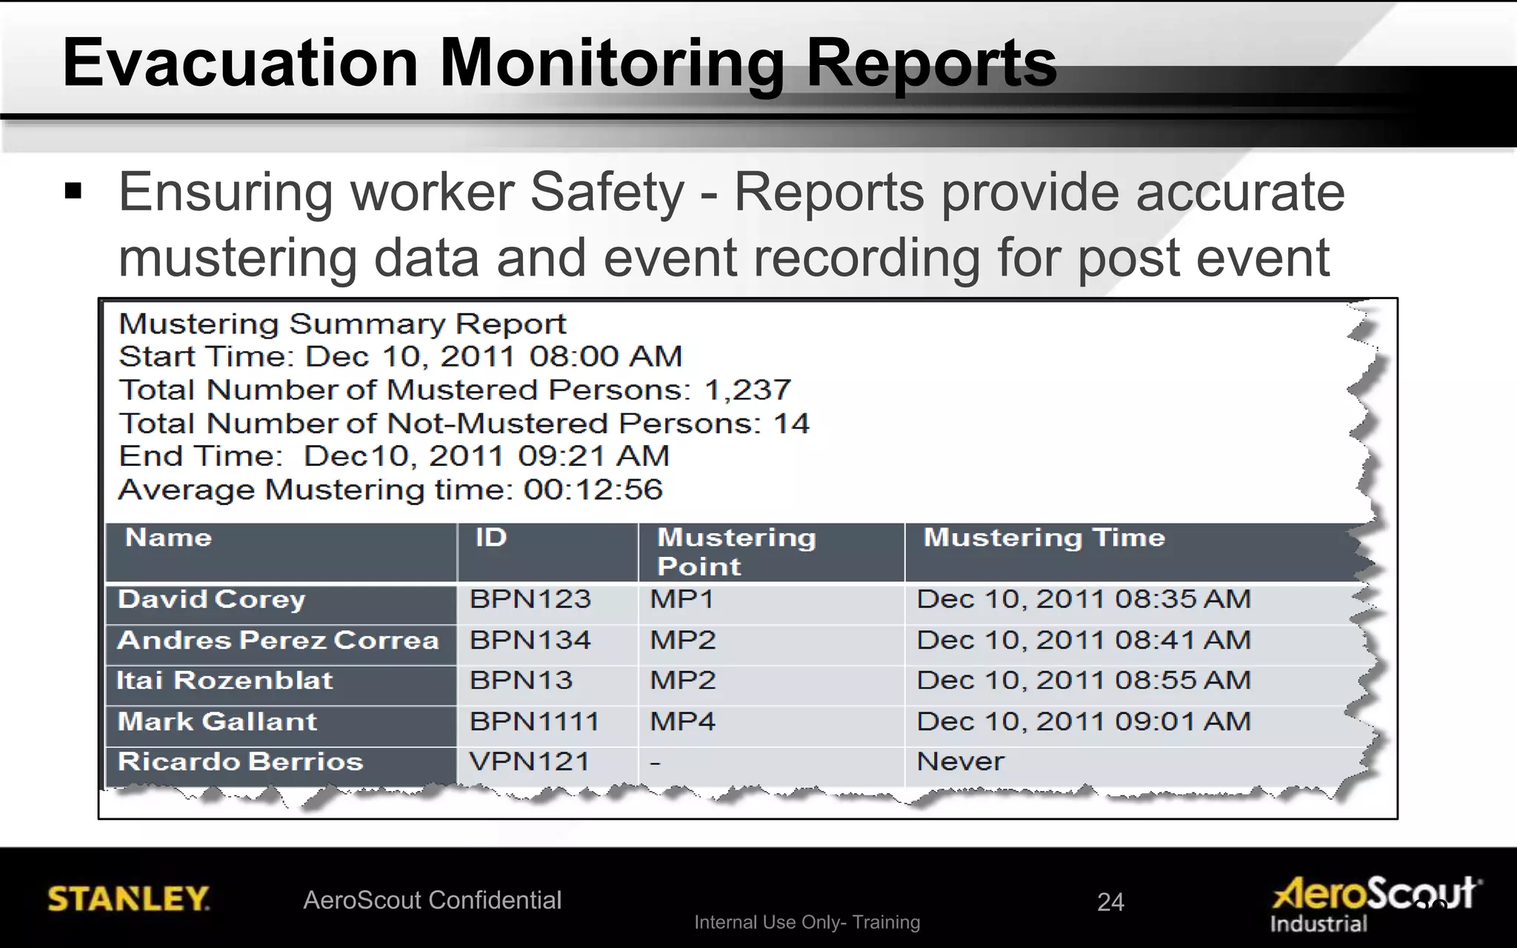Click the ID column header

pos(548,553)
